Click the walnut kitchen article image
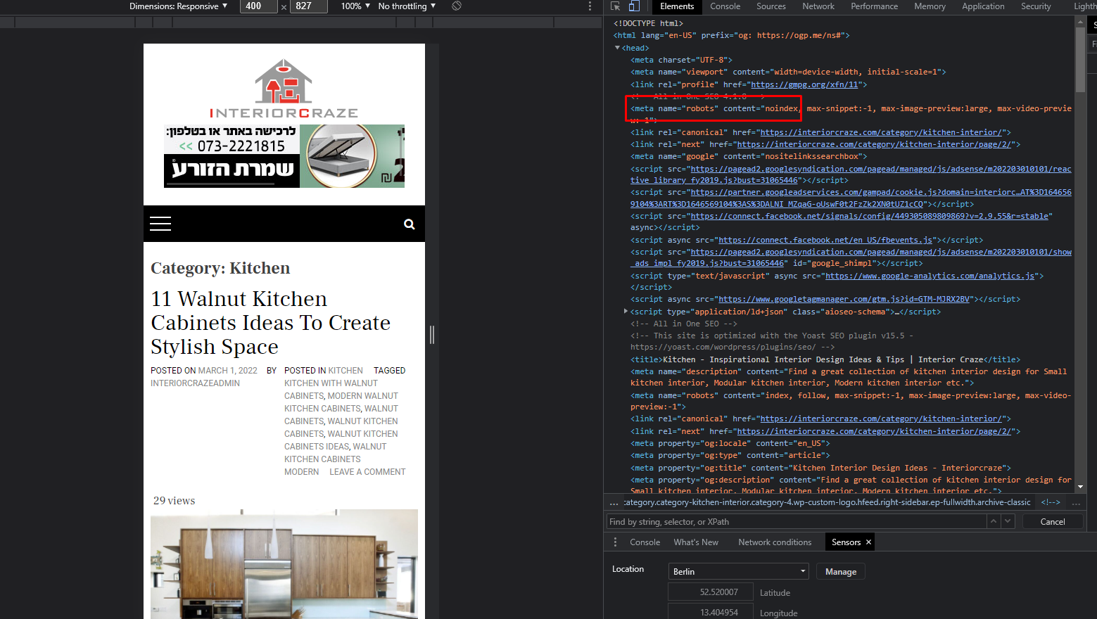The image size is (1097, 619). tap(284, 564)
